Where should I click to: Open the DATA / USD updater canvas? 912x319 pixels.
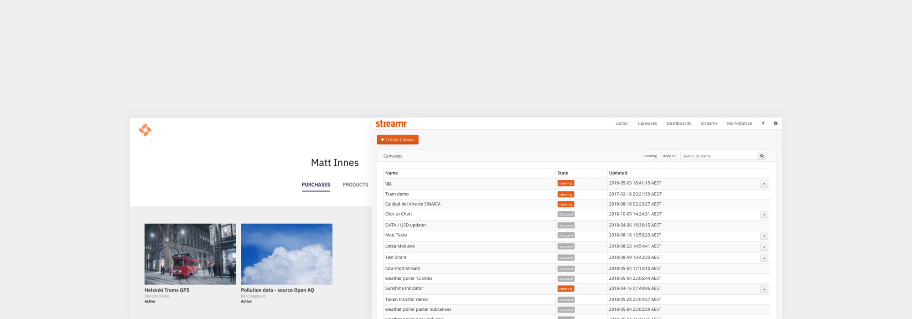tap(406, 225)
